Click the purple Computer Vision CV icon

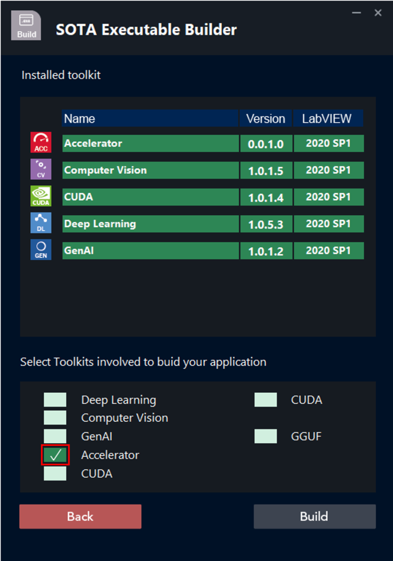point(41,169)
